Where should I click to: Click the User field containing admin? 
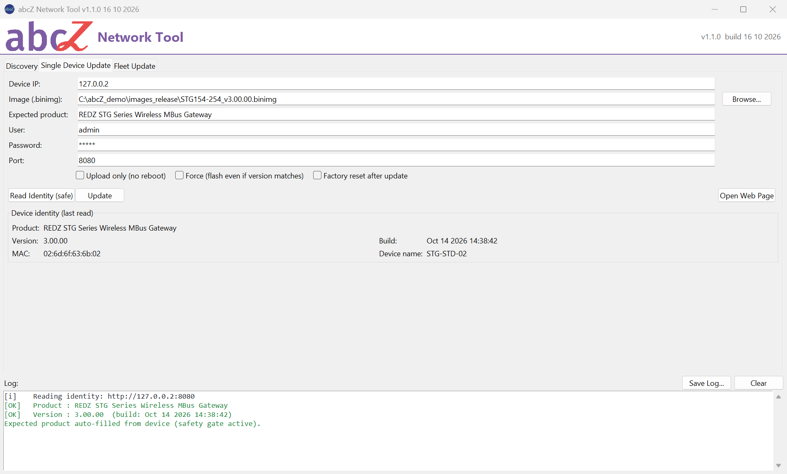pos(396,130)
